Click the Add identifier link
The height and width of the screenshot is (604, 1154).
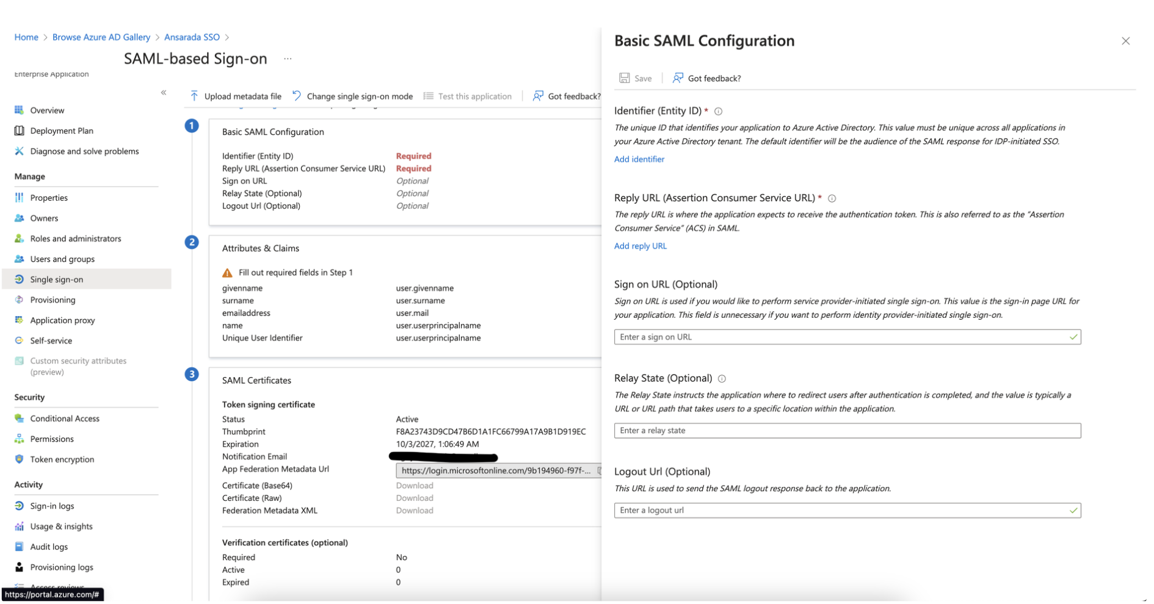click(x=639, y=159)
